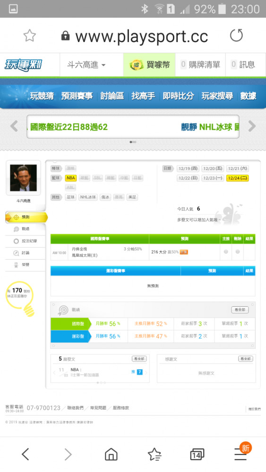Click the banner carousel pagination dots
The image size is (266, 472).
click(133, 142)
